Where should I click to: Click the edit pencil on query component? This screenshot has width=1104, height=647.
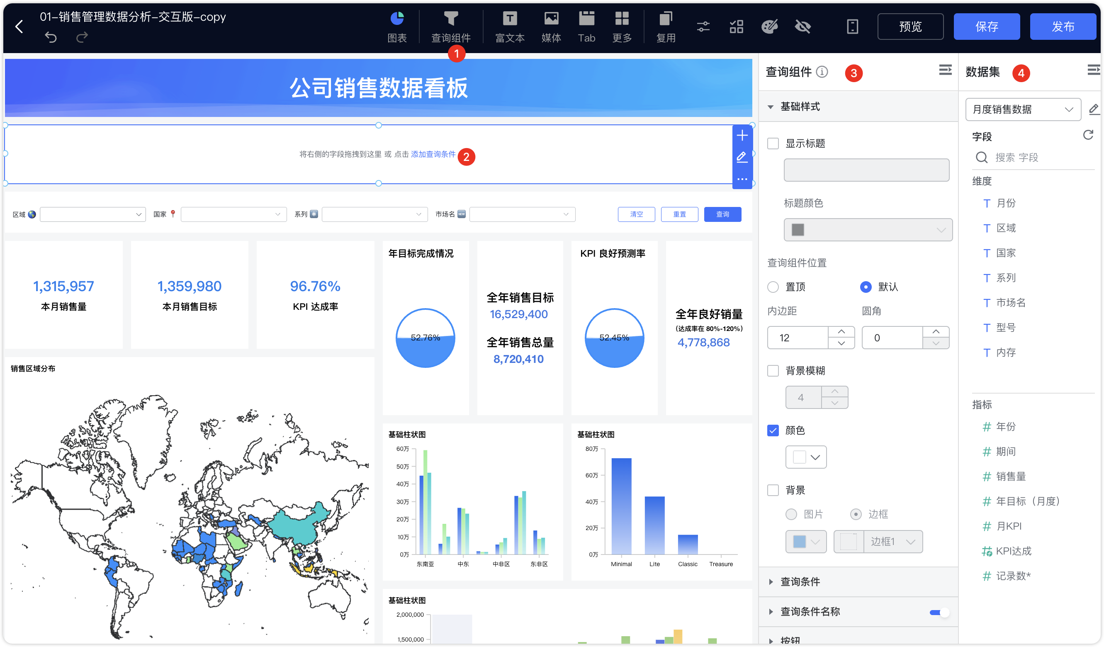(x=742, y=157)
